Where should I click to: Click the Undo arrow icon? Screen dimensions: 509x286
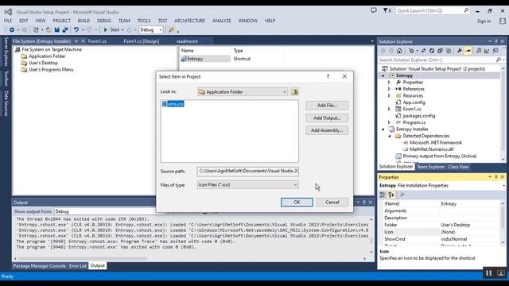tap(76, 30)
